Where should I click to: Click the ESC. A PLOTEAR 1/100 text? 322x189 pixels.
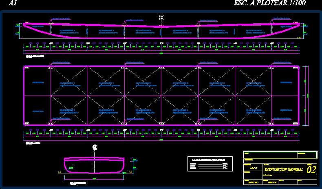click(x=269, y=4)
